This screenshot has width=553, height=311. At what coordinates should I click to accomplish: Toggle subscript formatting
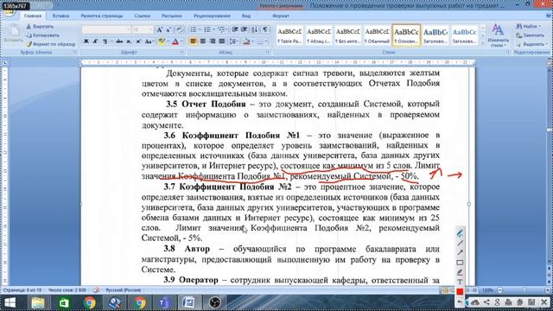coord(129,41)
